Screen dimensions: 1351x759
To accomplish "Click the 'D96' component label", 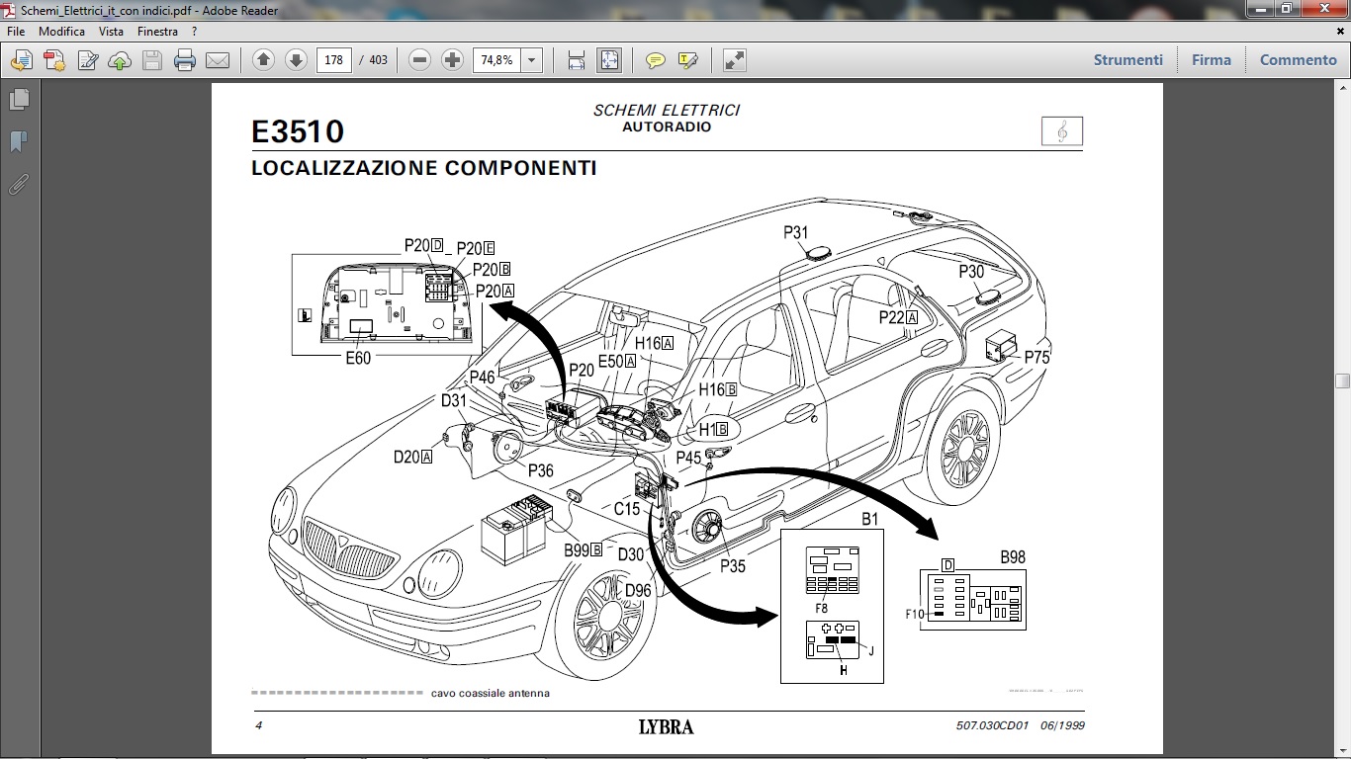I will point(638,591).
